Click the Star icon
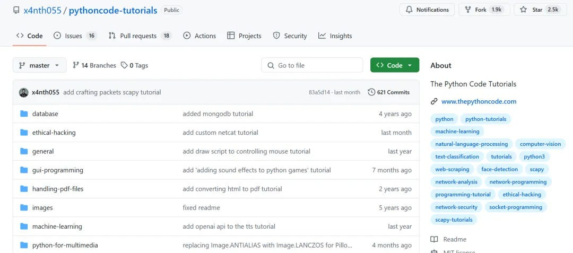Screen dimensions: 573x253 pos(523,10)
